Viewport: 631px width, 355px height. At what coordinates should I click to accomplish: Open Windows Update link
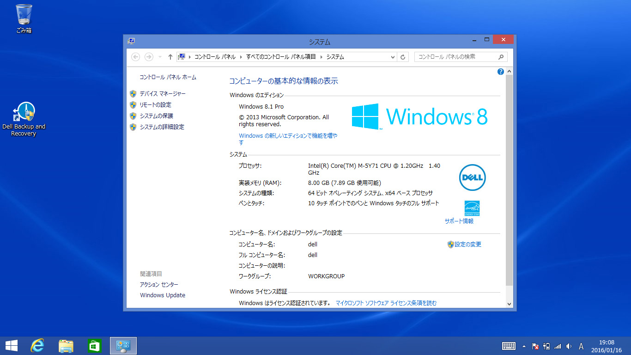(x=163, y=295)
